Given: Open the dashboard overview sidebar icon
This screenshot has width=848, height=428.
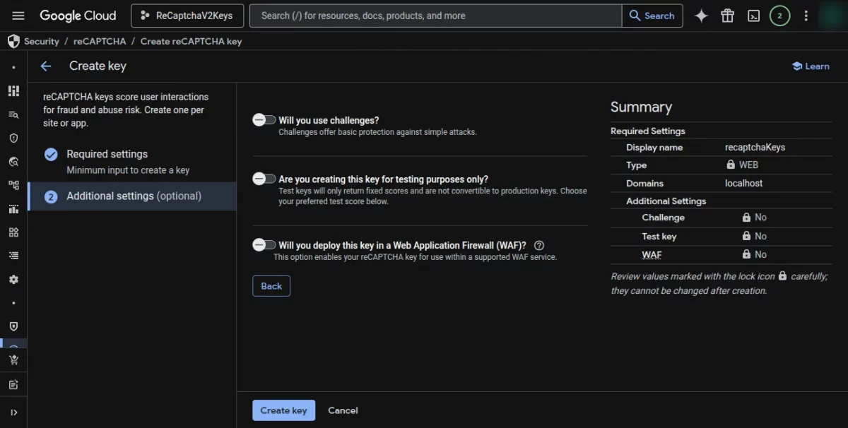Looking at the screenshot, I should click(x=13, y=91).
